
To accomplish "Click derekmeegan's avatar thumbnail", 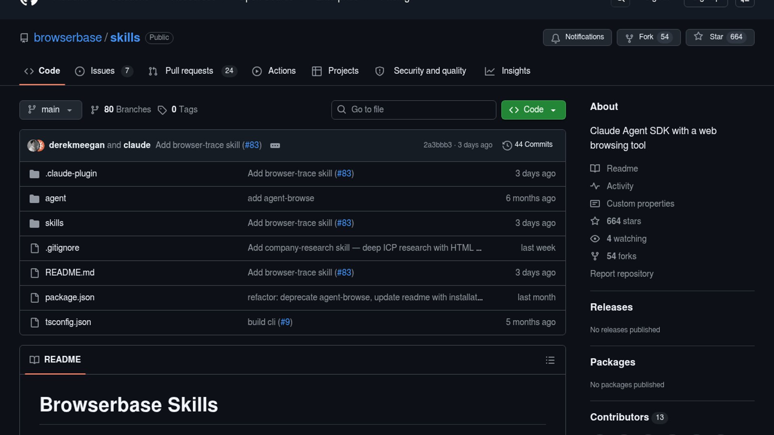I will pos(33,145).
